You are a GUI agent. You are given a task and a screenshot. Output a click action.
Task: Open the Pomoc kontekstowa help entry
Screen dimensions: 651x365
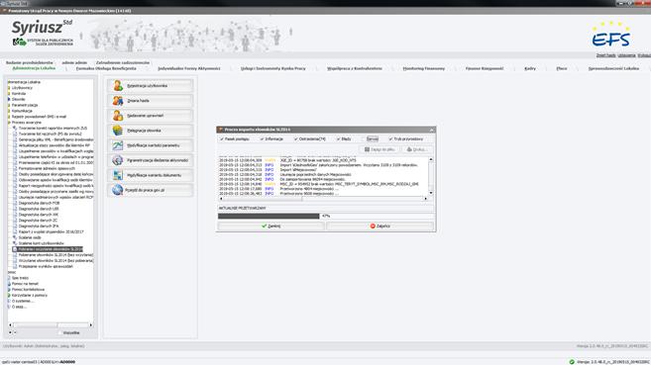click(28, 290)
